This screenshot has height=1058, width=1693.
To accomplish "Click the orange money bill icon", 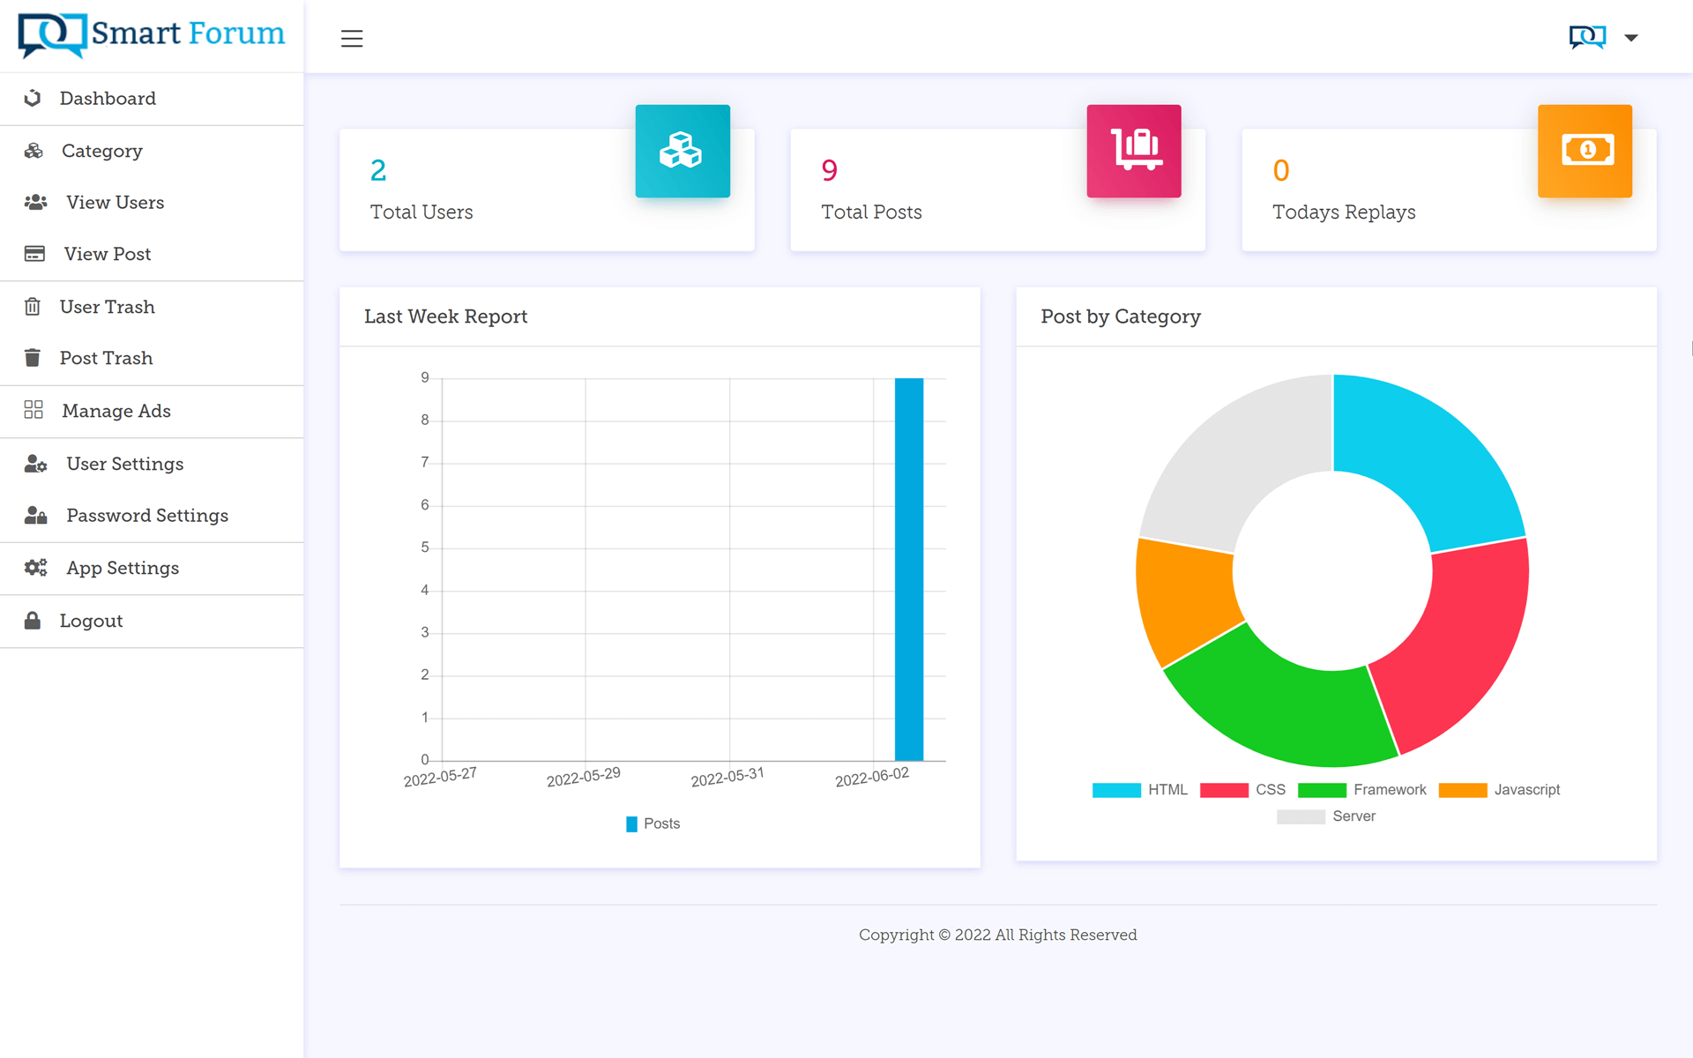I will (1585, 151).
